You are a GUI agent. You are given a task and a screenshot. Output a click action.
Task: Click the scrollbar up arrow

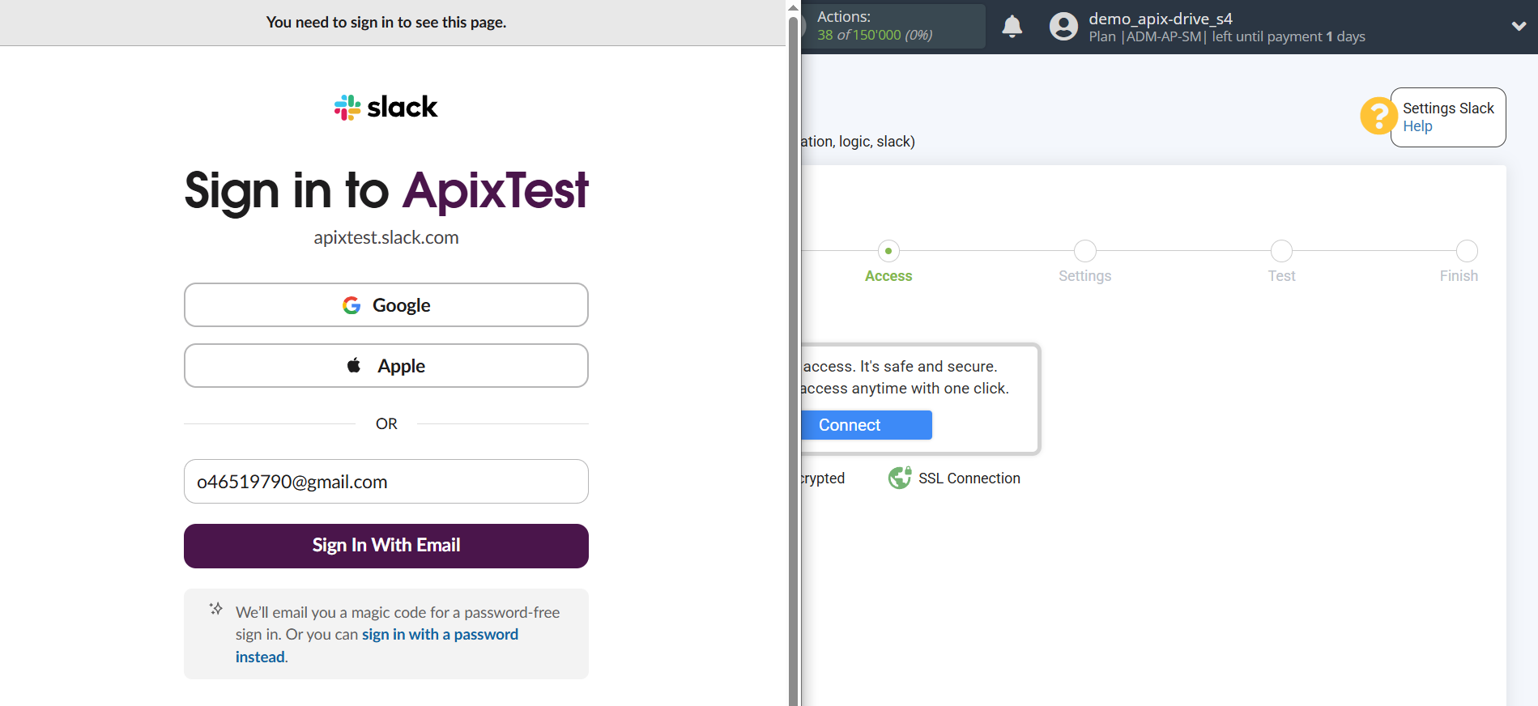(x=794, y=7)
